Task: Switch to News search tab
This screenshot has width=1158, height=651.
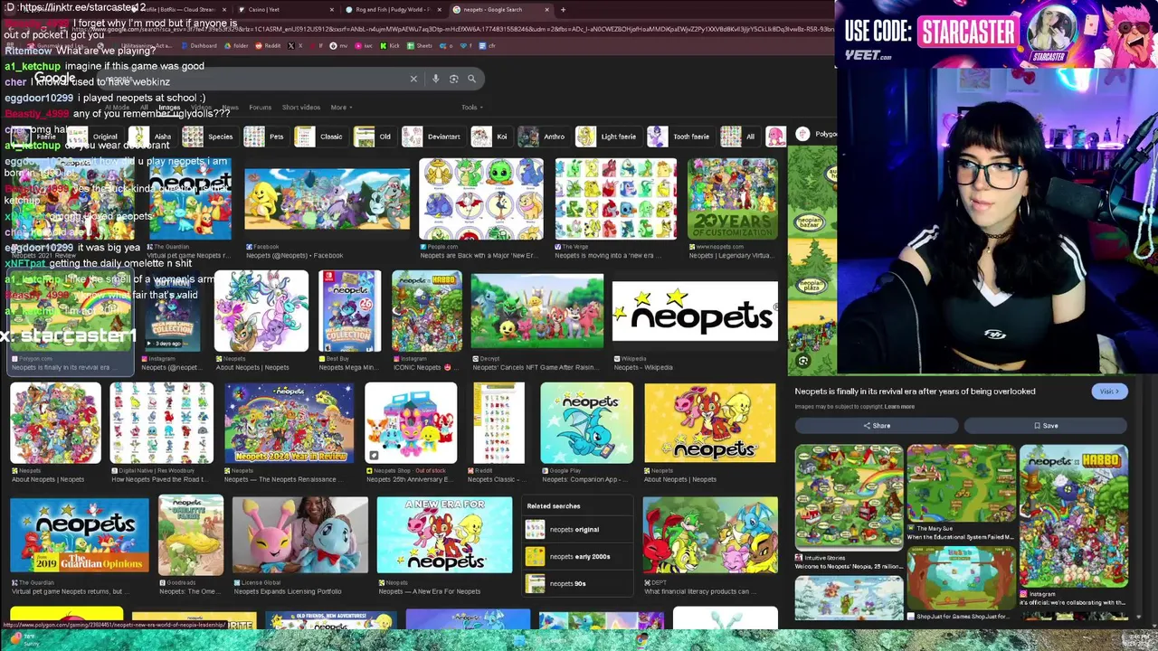Action: coord(231,108)
